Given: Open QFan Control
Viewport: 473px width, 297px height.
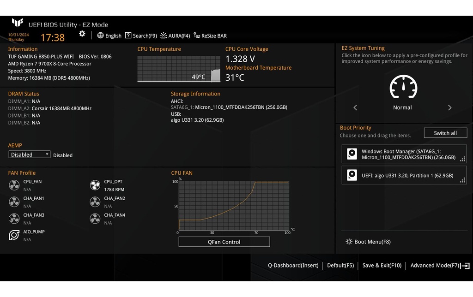Looking at the screenshot, I should pos(224,241).
